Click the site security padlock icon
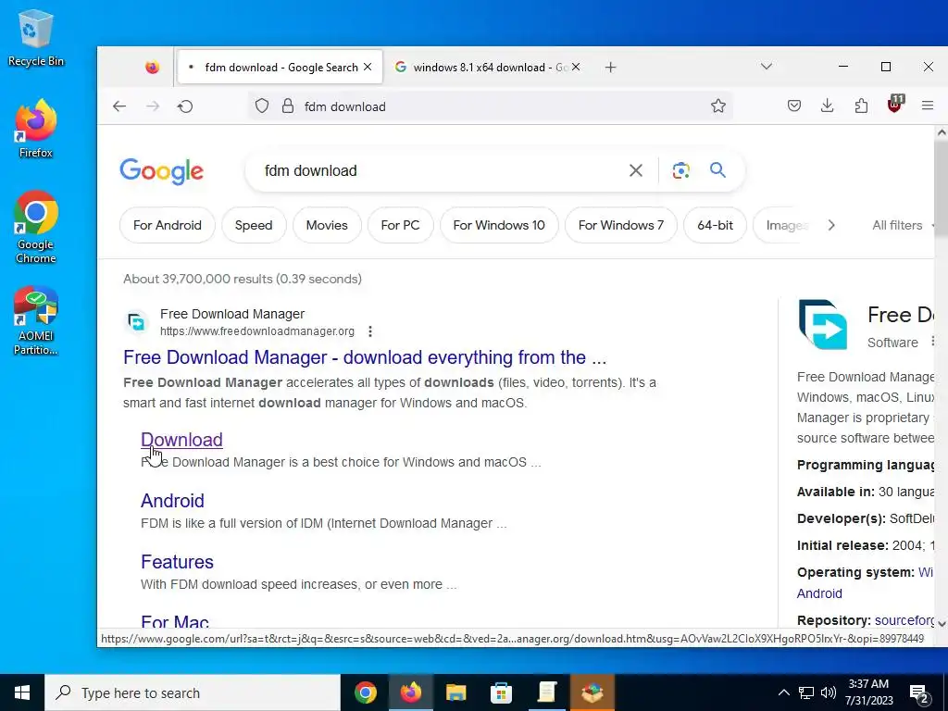This screenshot has height=711, width=948. coord(288,106)
